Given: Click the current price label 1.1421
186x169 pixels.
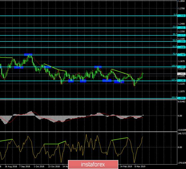Looking at the screenshot, I should (x=181, y=74).
